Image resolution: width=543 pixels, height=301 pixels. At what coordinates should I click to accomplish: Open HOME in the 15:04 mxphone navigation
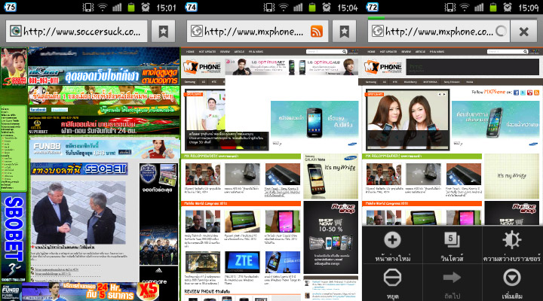click(190, 51)
